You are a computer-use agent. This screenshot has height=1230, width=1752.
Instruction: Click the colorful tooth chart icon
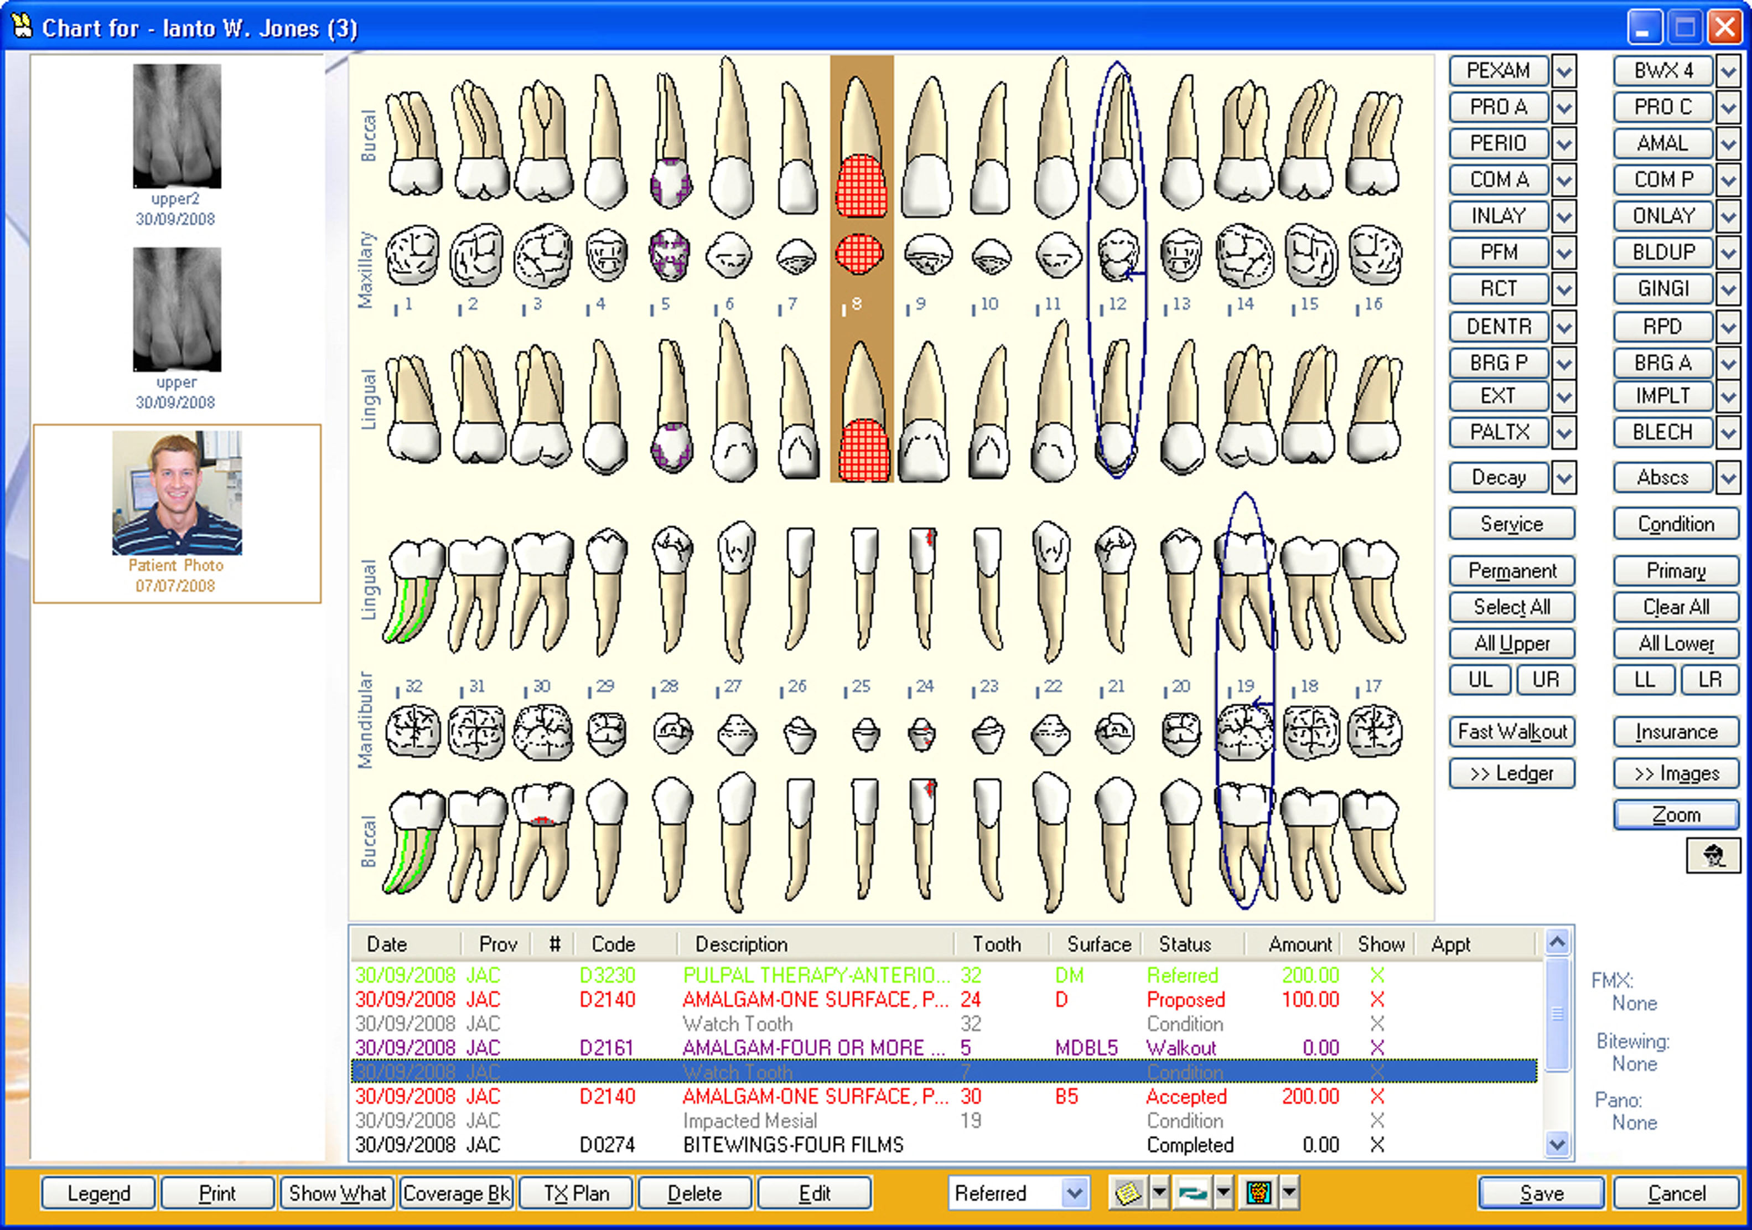1258,1192
